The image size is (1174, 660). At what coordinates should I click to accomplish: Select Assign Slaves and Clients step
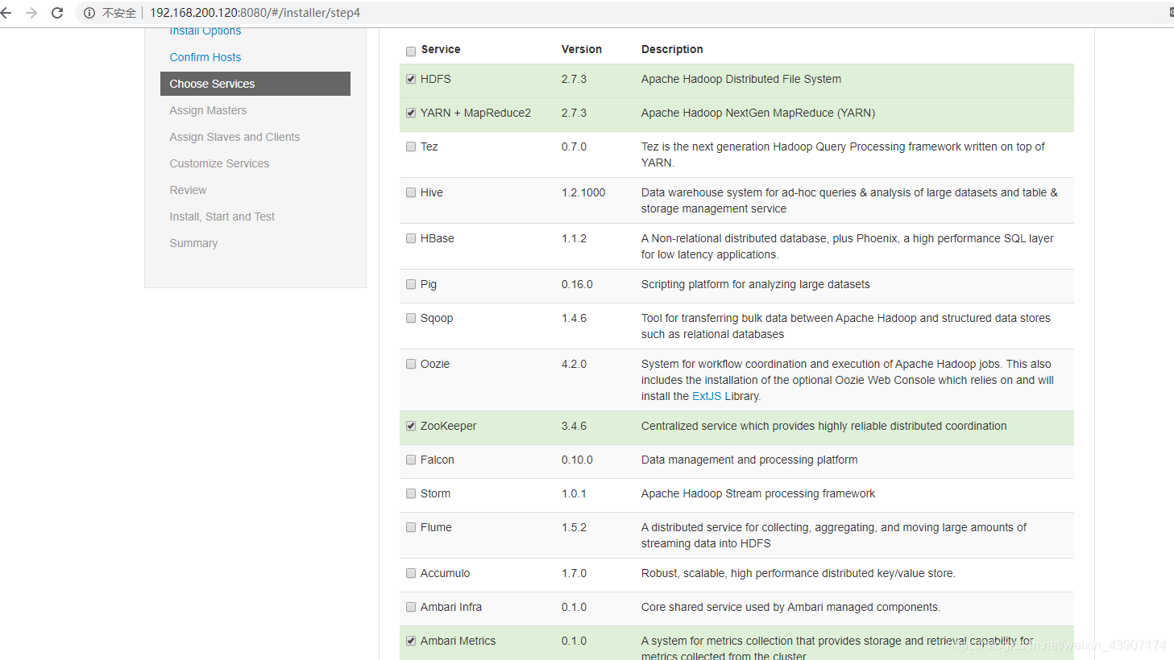pos(234,137)
